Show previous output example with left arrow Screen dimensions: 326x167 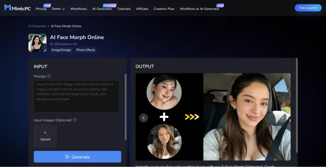pos(144,118)
